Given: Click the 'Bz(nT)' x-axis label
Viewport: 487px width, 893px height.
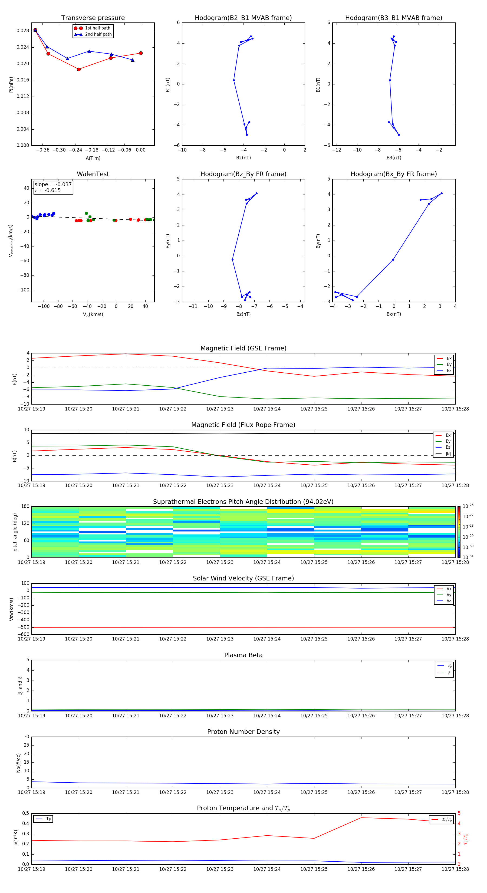Looking at the screenshot, I should 243,314.
